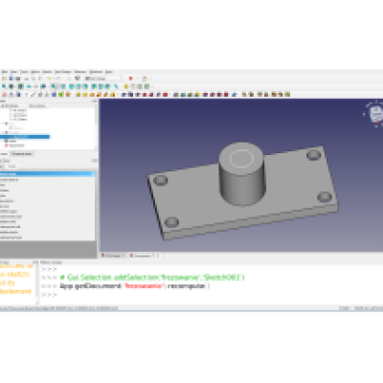
Task: Select the highlighted blue item in model tree
Action: [x=25, y=137]
